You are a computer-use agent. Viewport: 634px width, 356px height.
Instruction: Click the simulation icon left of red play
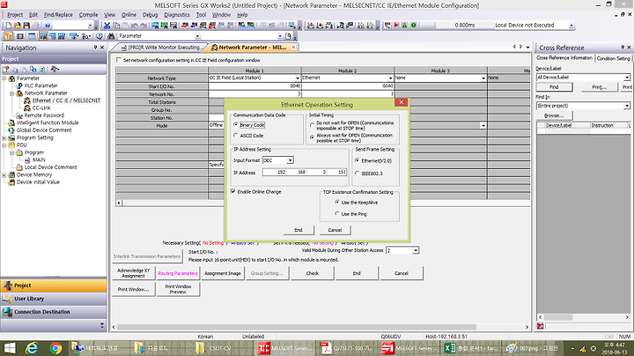[x=387, y=25]
